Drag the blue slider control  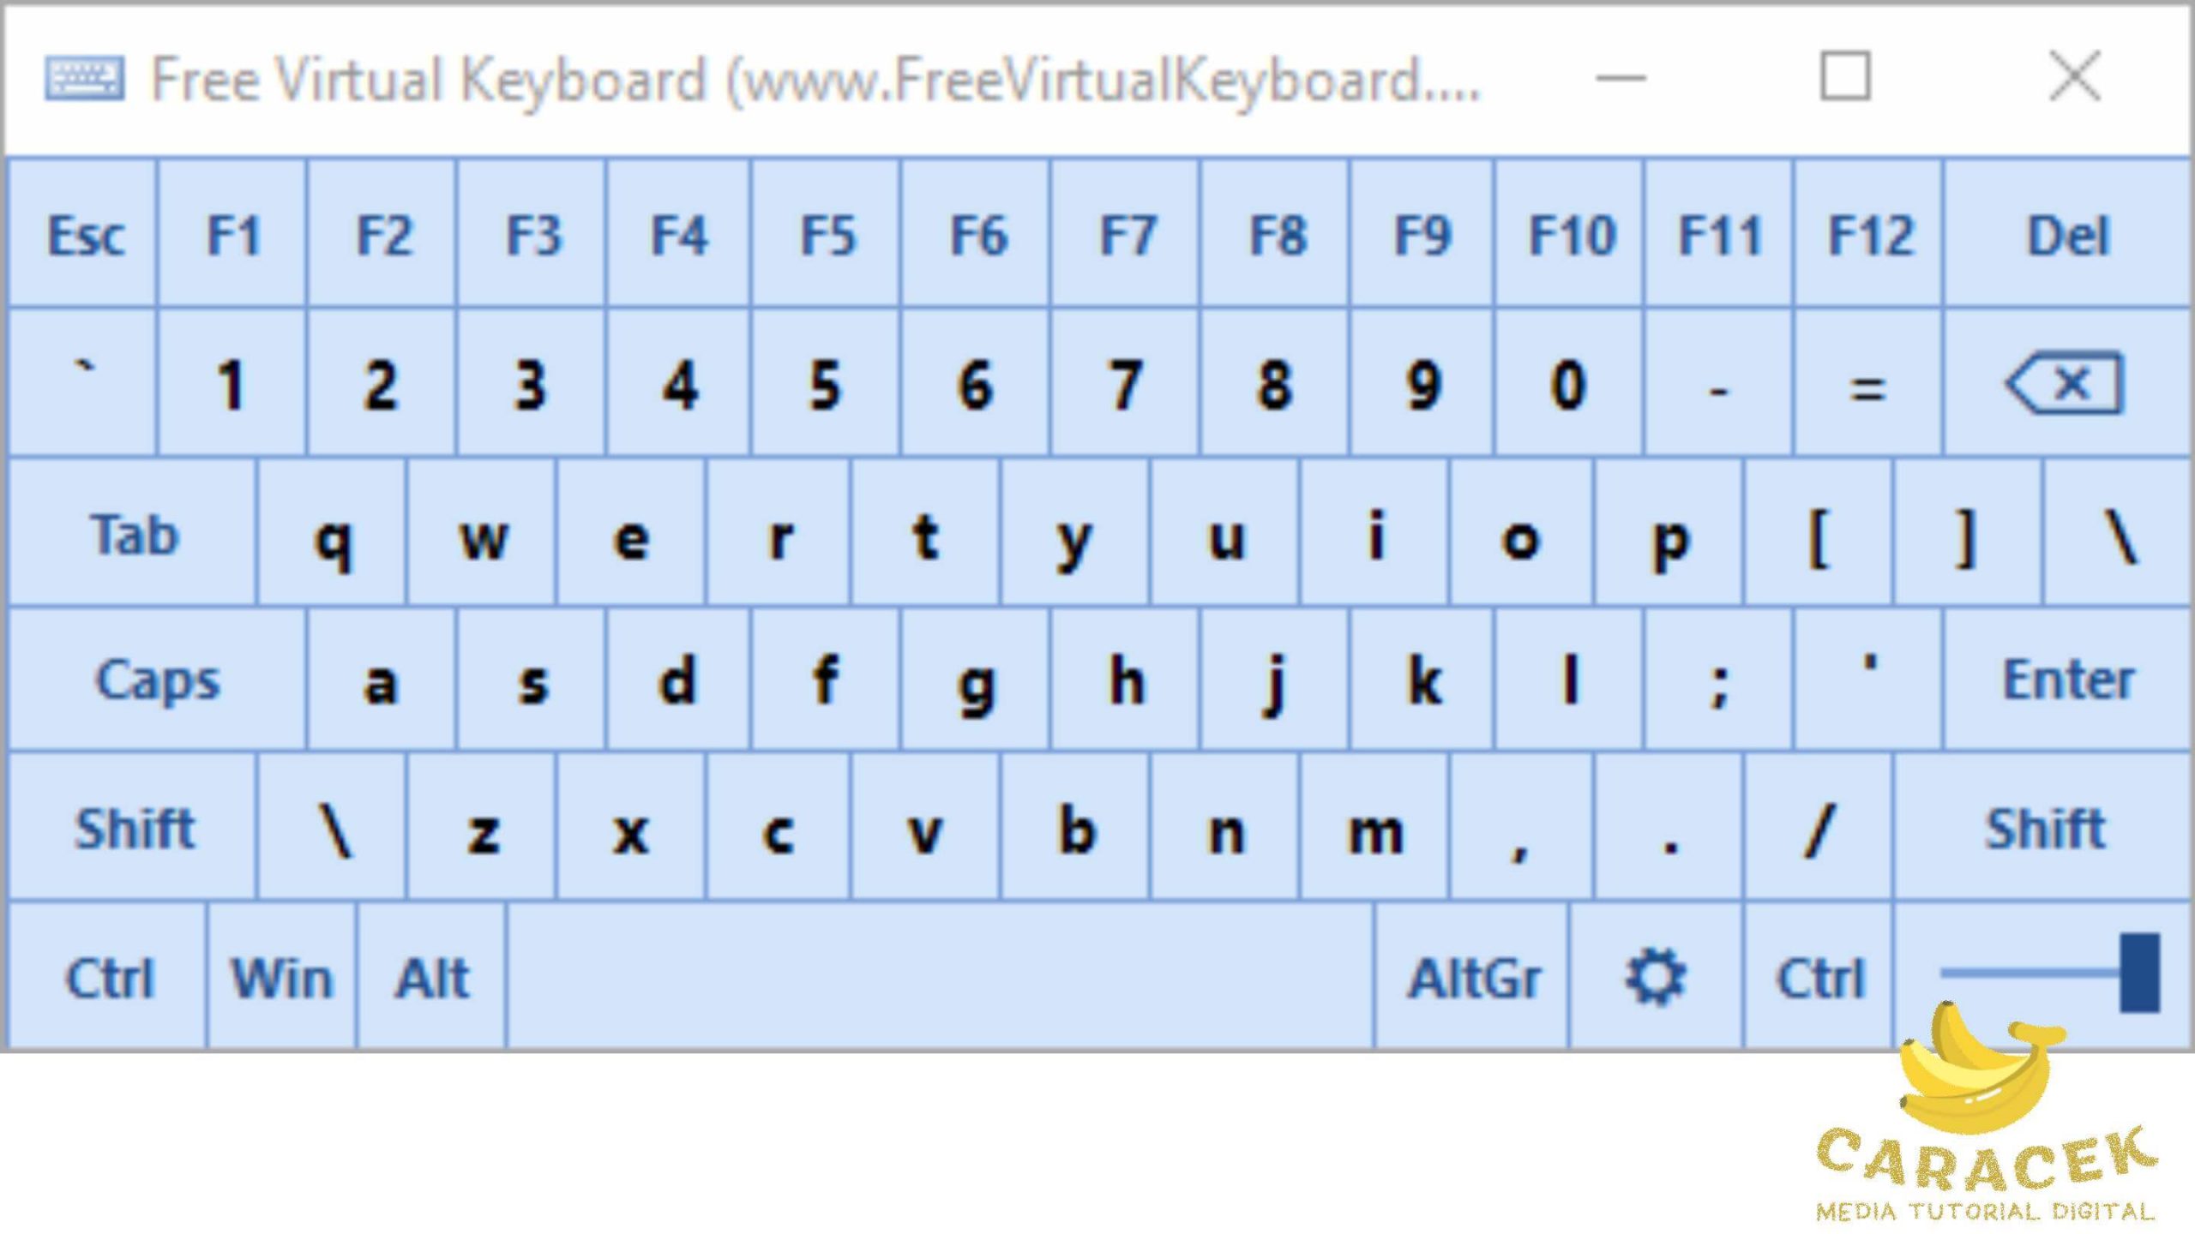pos(2142,975)
